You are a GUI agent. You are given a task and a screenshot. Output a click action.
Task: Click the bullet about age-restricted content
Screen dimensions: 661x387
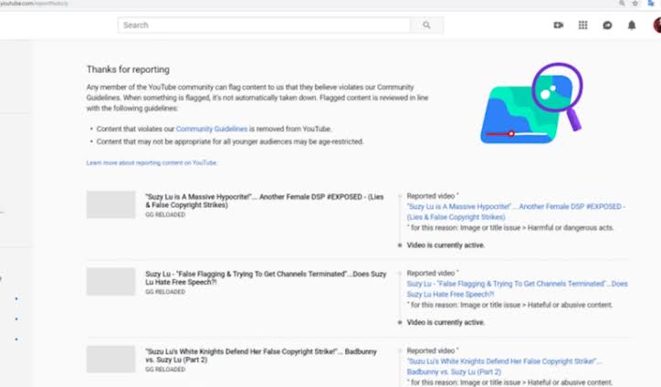point(230,141)
